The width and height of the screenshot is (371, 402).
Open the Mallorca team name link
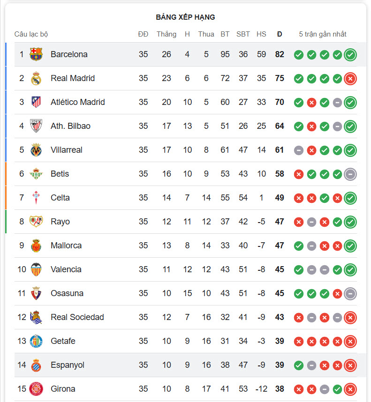coord(66,246)
